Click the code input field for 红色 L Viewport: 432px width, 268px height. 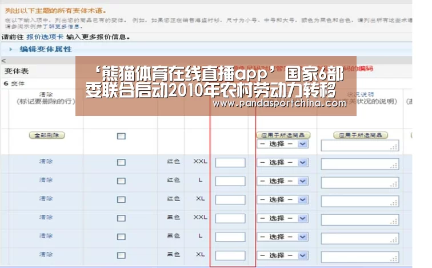230,181
